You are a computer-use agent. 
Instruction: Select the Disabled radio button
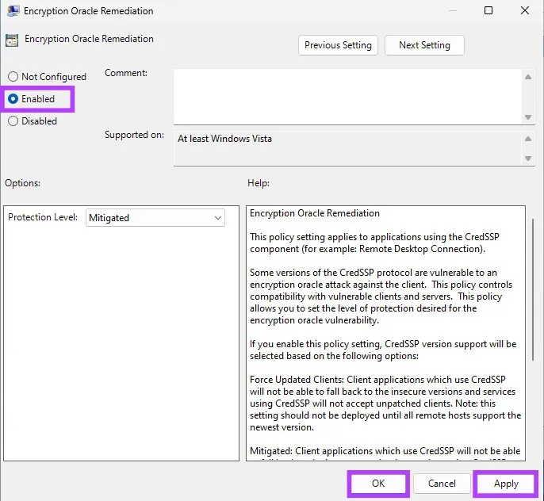coord(13,121)
